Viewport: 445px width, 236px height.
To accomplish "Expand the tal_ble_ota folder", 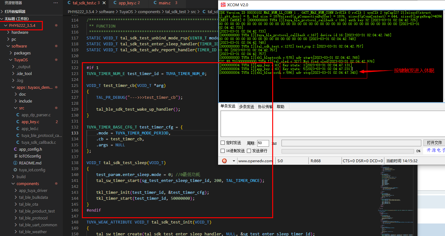I will click(16, 204).
